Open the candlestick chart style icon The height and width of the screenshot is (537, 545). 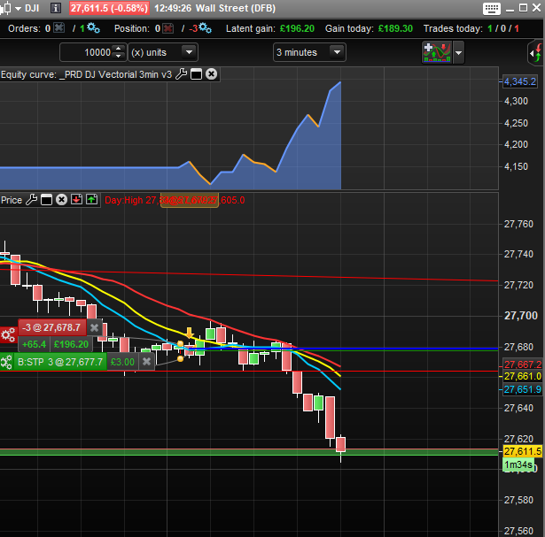[x=5, y=8]
